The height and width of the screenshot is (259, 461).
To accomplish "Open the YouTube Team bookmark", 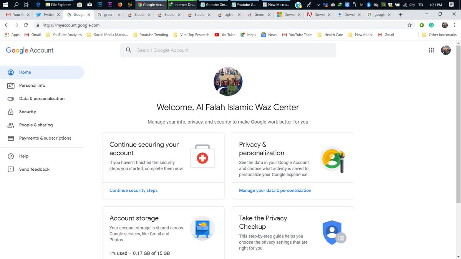I will tap(297, 35).
